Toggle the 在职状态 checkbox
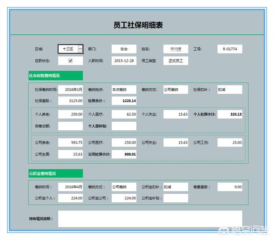274x240 pixels. tap(70, 61)
